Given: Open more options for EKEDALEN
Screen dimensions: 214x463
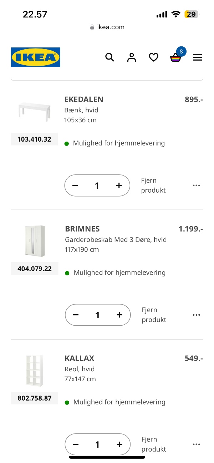Looking at the screenshot, I should [197, 185].
